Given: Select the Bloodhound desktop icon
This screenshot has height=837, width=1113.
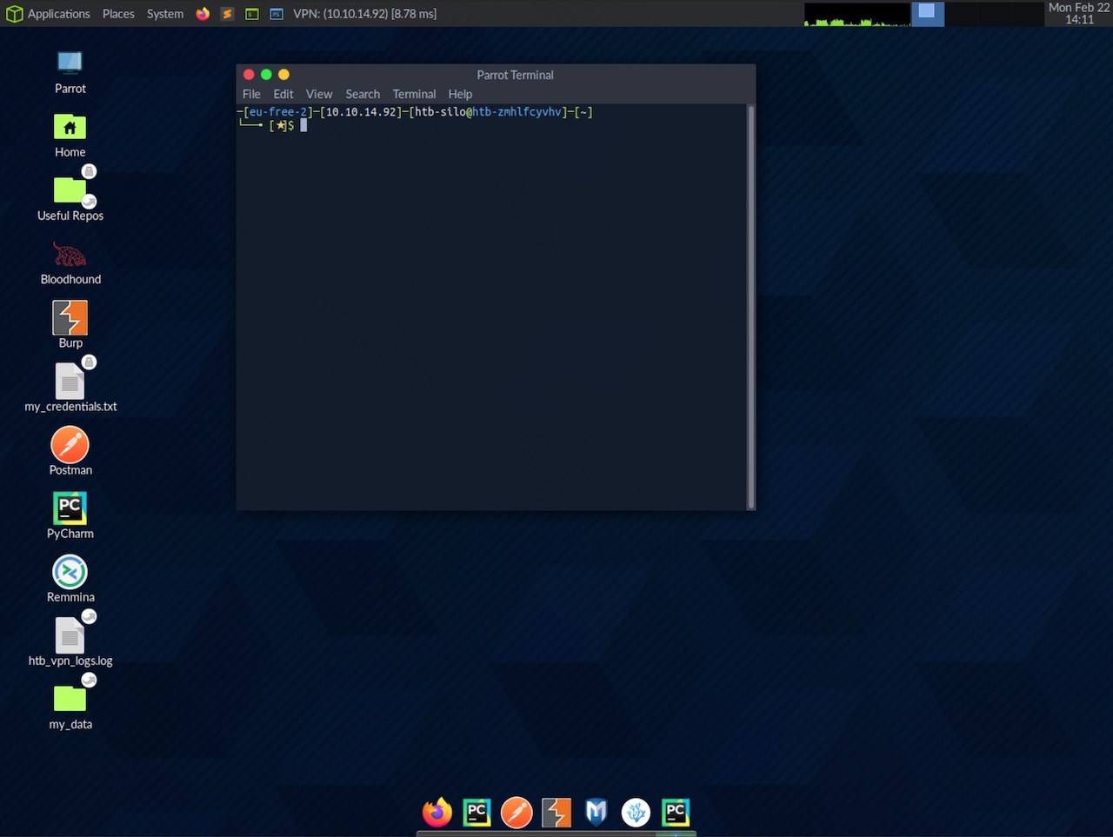Looking at the screenshot, I should [70, 256].
